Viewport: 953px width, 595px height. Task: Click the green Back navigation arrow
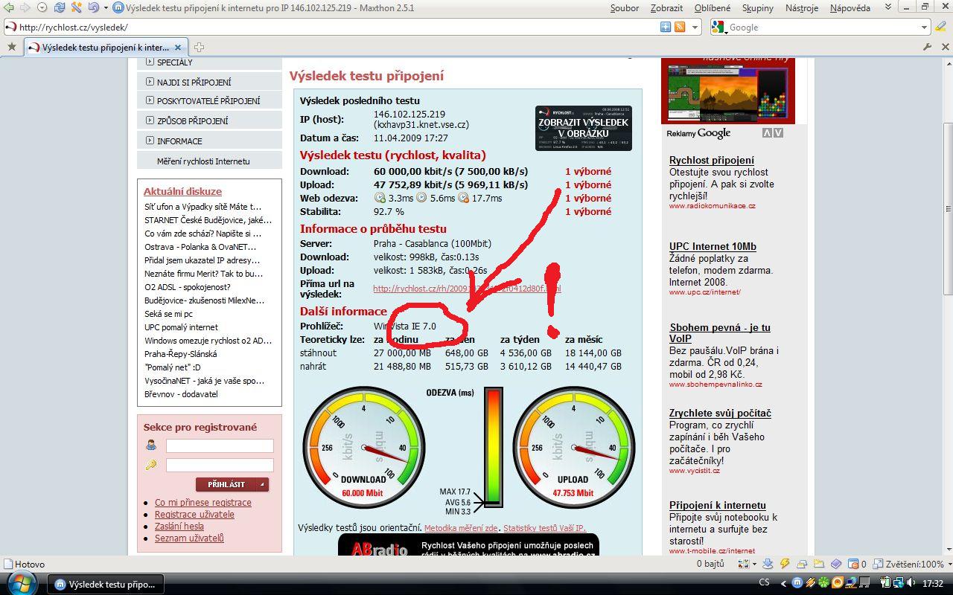pos(8,8)
